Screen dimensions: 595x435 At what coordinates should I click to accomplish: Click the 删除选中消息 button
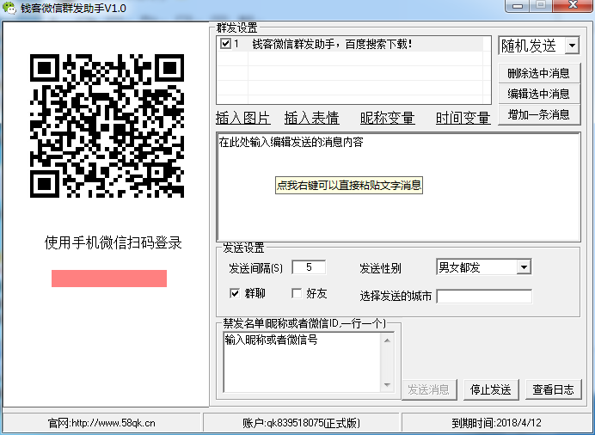539,73
